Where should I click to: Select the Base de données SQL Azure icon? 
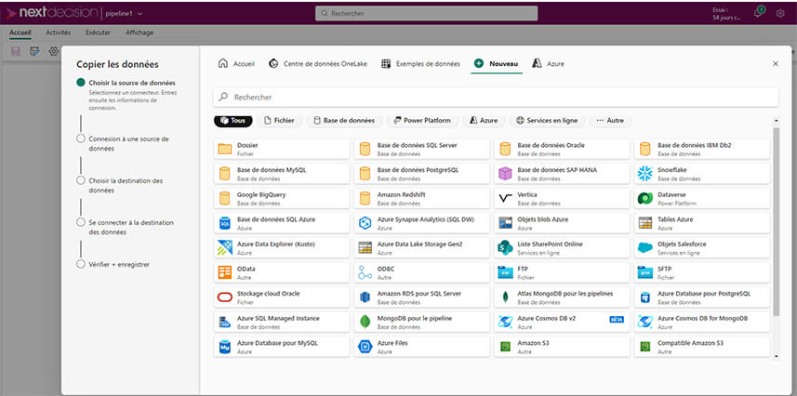[x=225, y=223]
